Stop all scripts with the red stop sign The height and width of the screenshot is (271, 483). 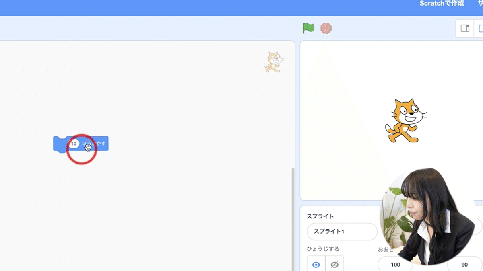point(326,28)
